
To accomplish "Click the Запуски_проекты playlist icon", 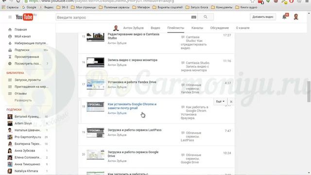I will [x=10, y=80].
